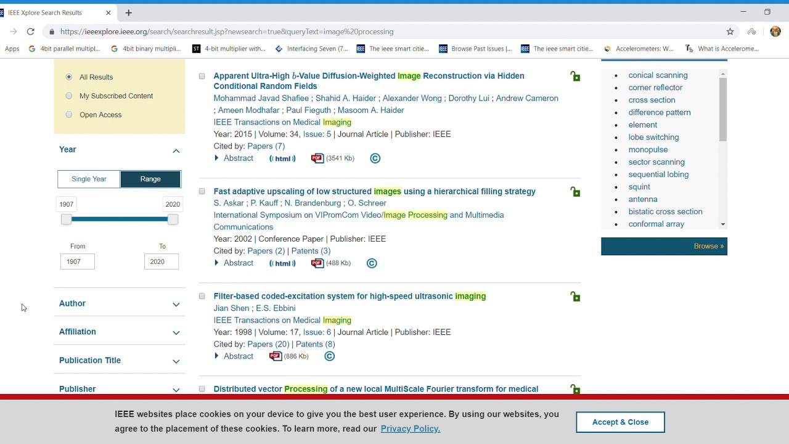Open 'conical scanning' term link
Screen dimensions: 789x444
click(658, 75)
